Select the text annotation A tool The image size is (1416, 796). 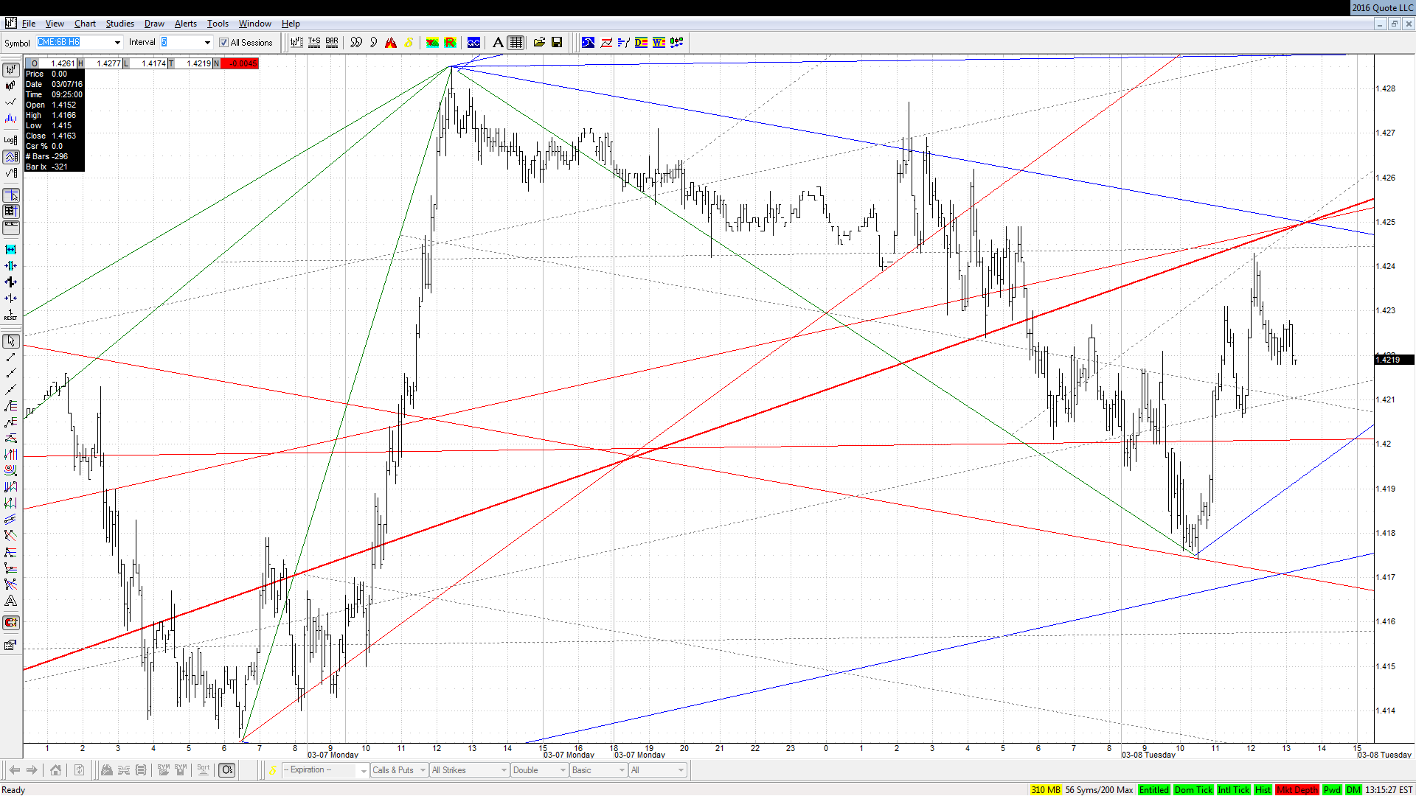click(498, 43)
